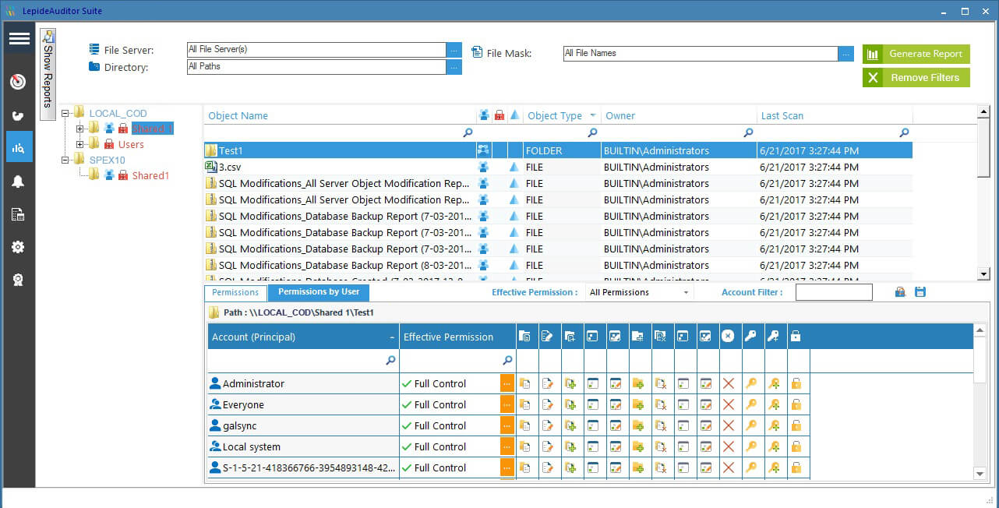
Task: Click the save disk icon beside Account Filter
Action: click(x=920, y=292)
